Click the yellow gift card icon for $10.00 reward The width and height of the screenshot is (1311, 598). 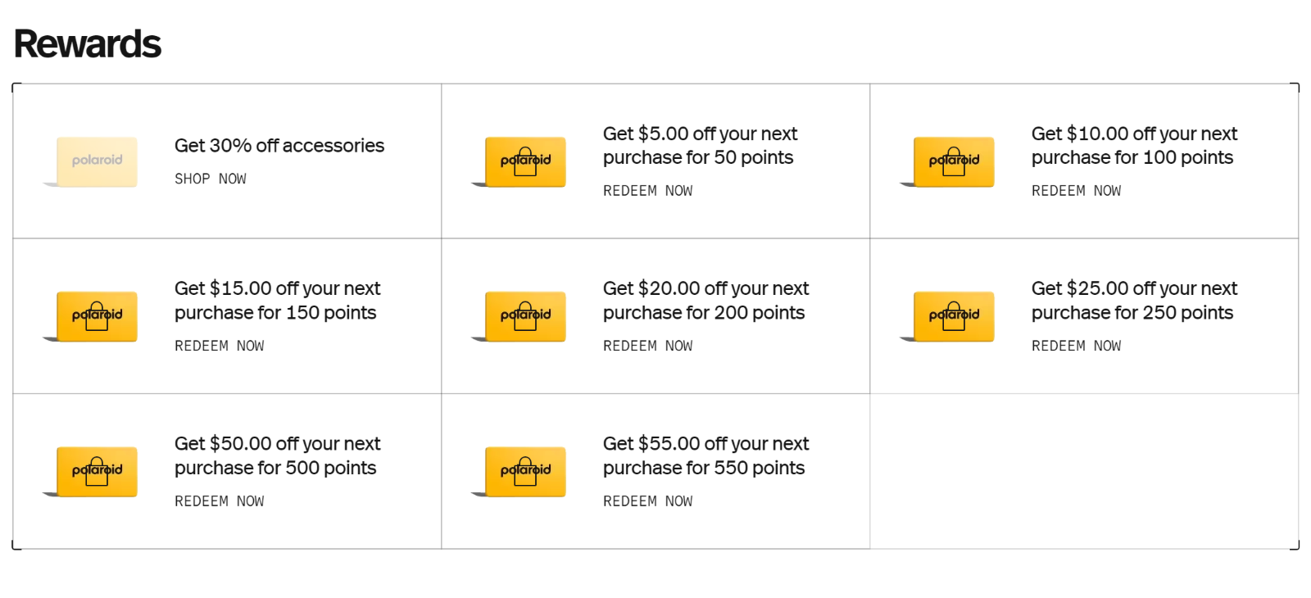(954, 161)
